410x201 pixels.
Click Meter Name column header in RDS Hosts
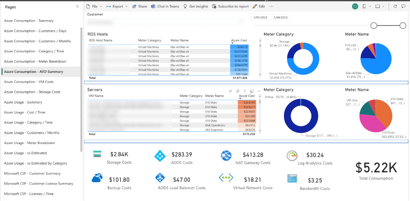pos(179,40)
